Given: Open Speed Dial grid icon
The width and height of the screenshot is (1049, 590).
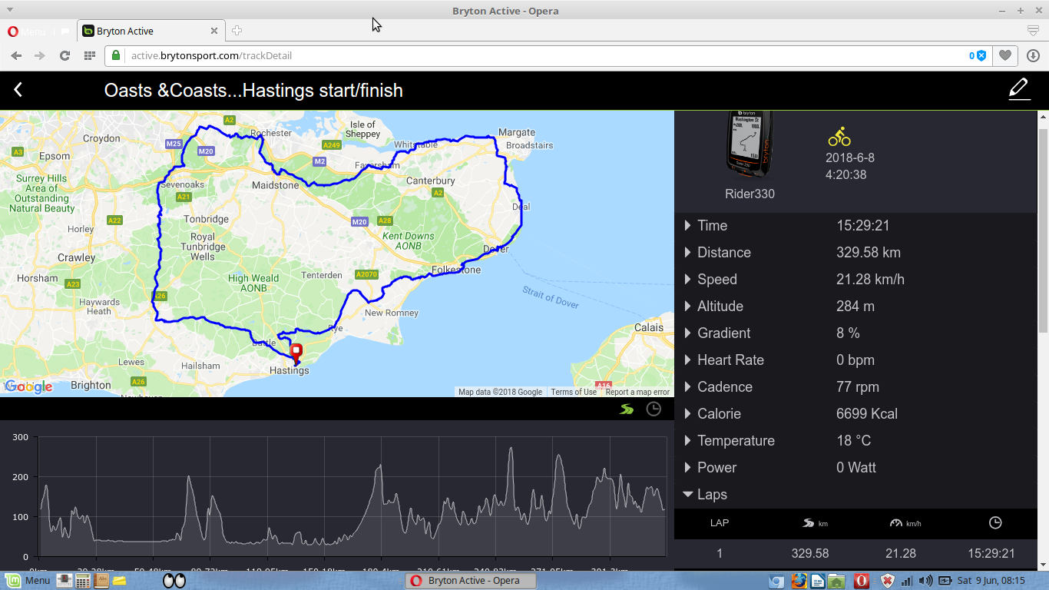Looking at the screenshot, I should [90, 55].
